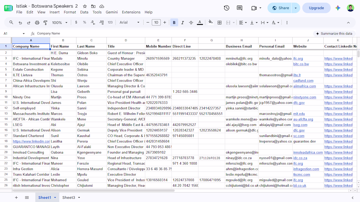Open the borders menu

(220, 23)
